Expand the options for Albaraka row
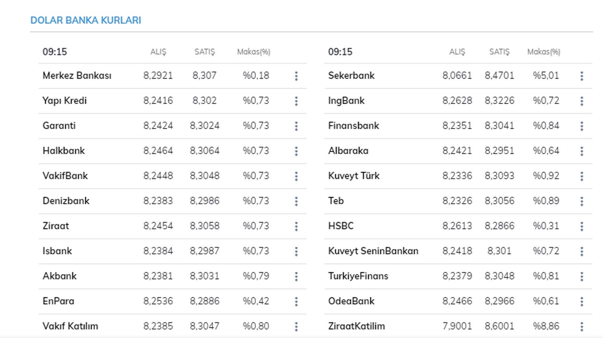Screen dimensions: 603x338 pos(582,151)
